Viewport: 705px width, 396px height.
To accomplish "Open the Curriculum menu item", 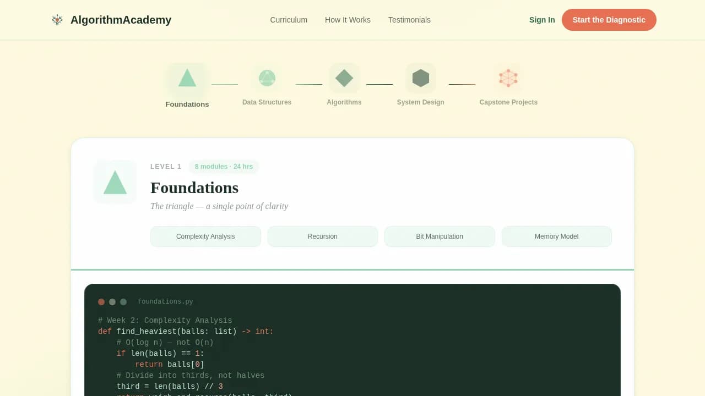I will pyautogui.click(x=289, y=20).
